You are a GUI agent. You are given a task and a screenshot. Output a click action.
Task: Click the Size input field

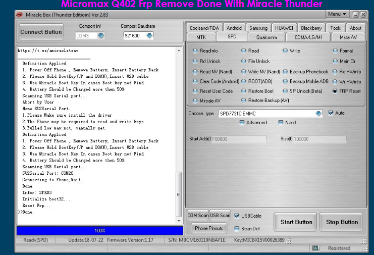tap(319, 139)
